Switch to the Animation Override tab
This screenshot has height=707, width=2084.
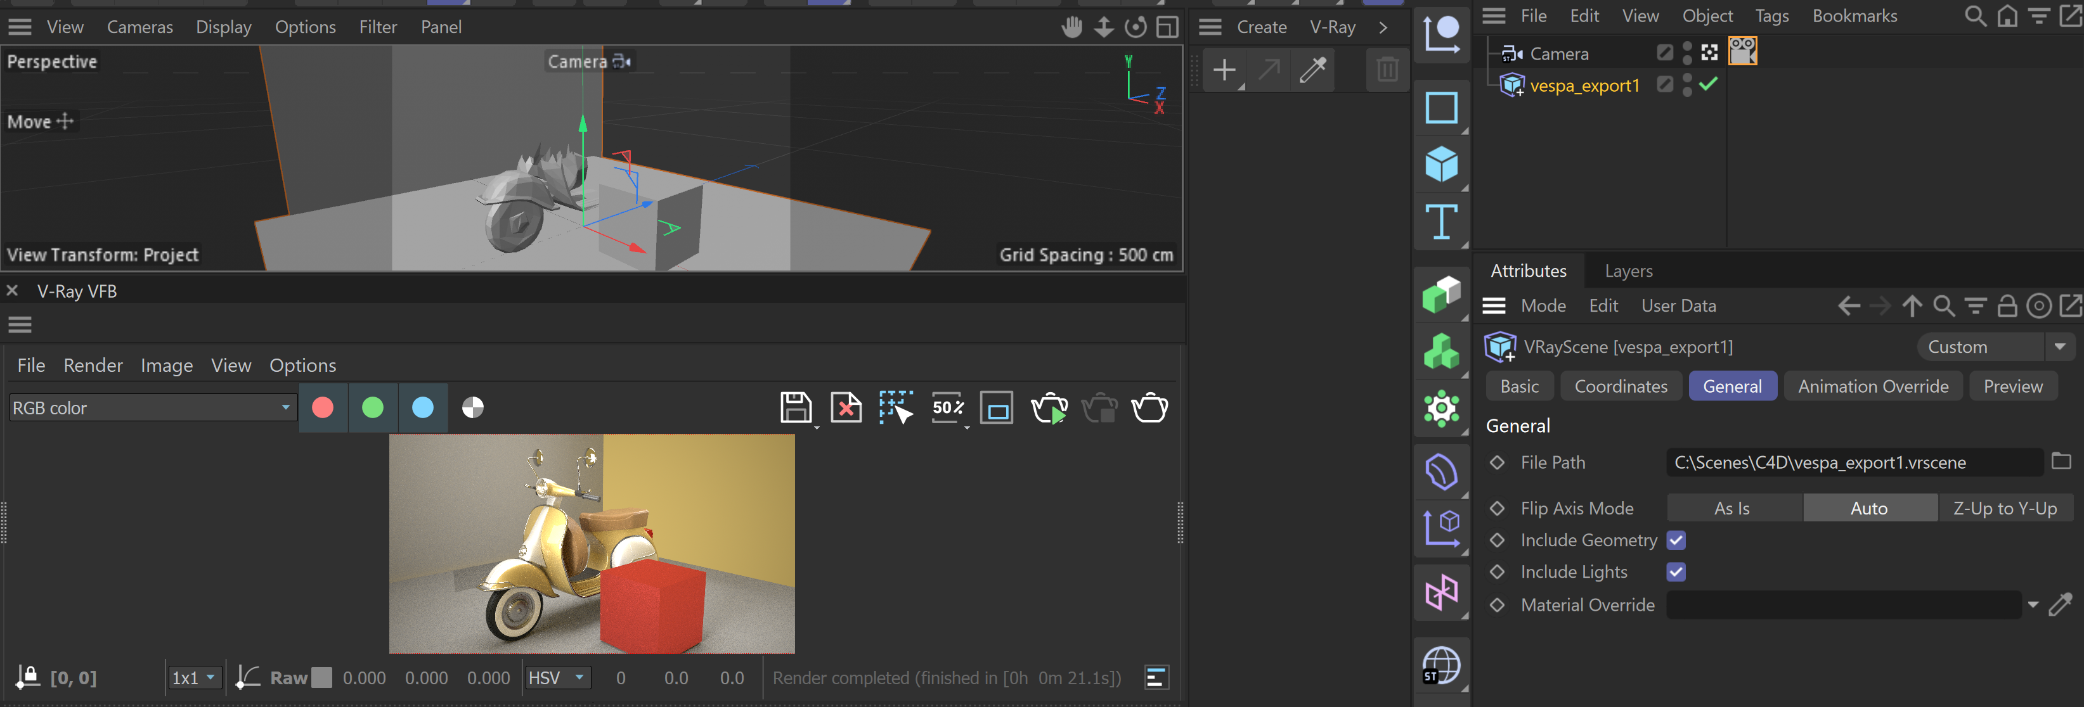[x=1873, y=386]
